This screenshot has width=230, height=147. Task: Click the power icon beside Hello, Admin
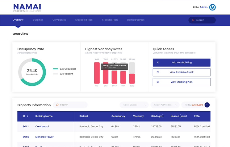[212, 7]
